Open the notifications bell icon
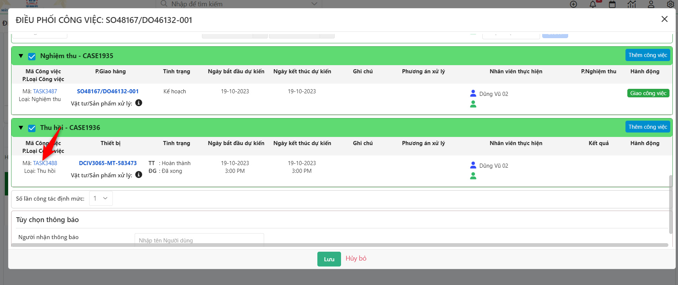This screenshot has width=678, height=285. (593, 4)
